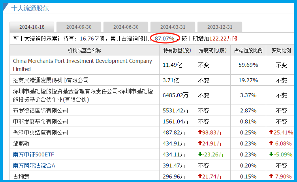Switch to the 2024-03-31 tab
297x182 pixels.
173,27
